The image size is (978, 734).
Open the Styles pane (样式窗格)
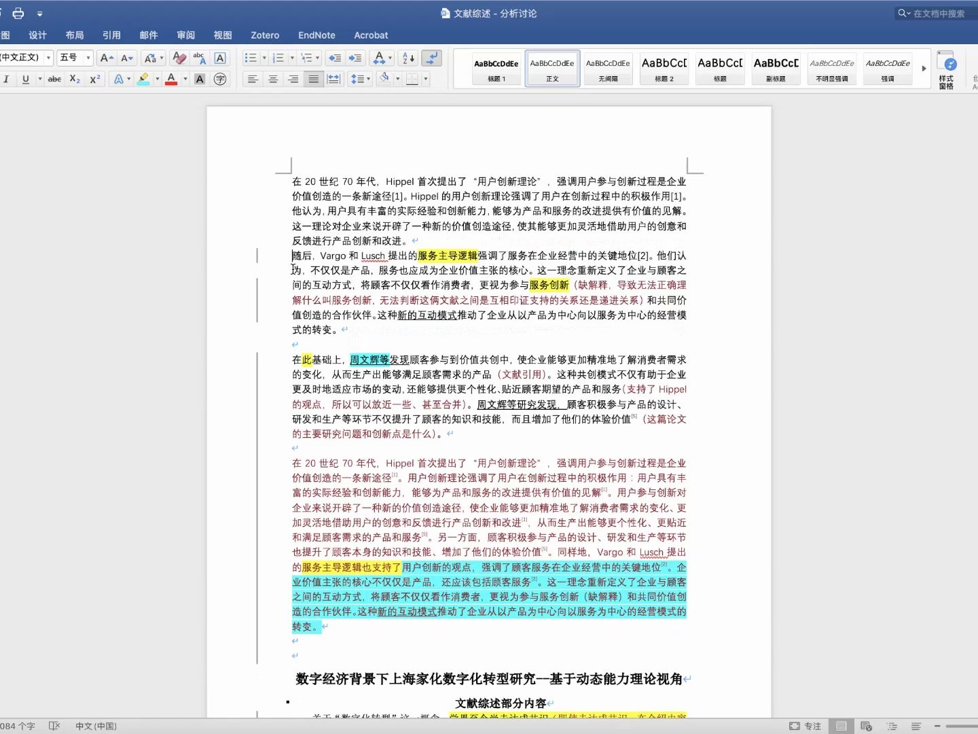tap(947, 69)
